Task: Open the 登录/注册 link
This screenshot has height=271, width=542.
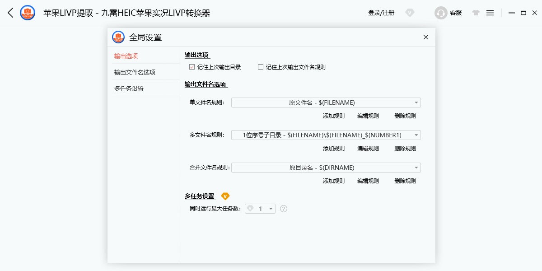Action: pyautogui.click(x=381, y=13)
